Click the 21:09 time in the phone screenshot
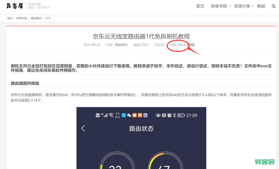Viewport: 279px width, 169px height. coord(192,115)
